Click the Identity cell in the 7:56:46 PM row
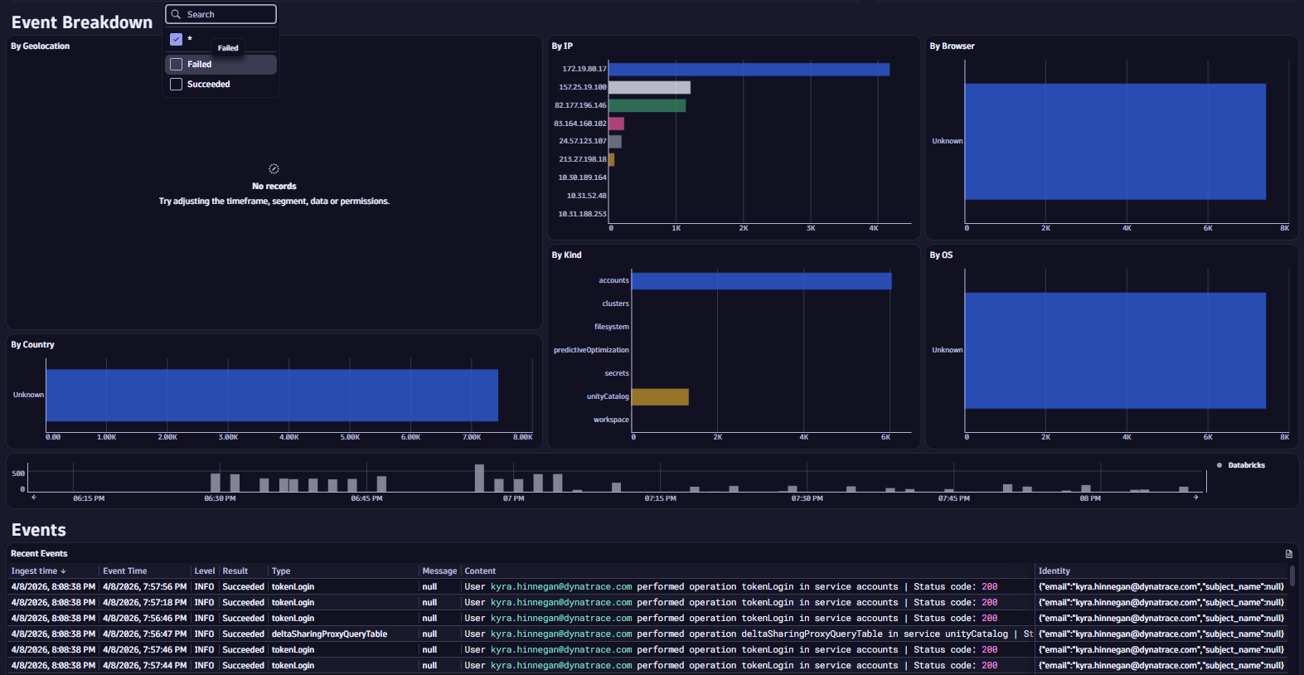The height and width of the screenshot is (675, 1304). click(x=1161, y=619)
